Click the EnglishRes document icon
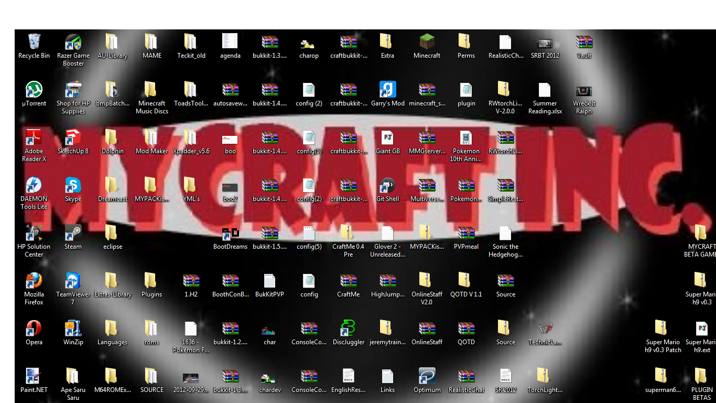Viewport: 716px width, 403px height. coord(349,376)
